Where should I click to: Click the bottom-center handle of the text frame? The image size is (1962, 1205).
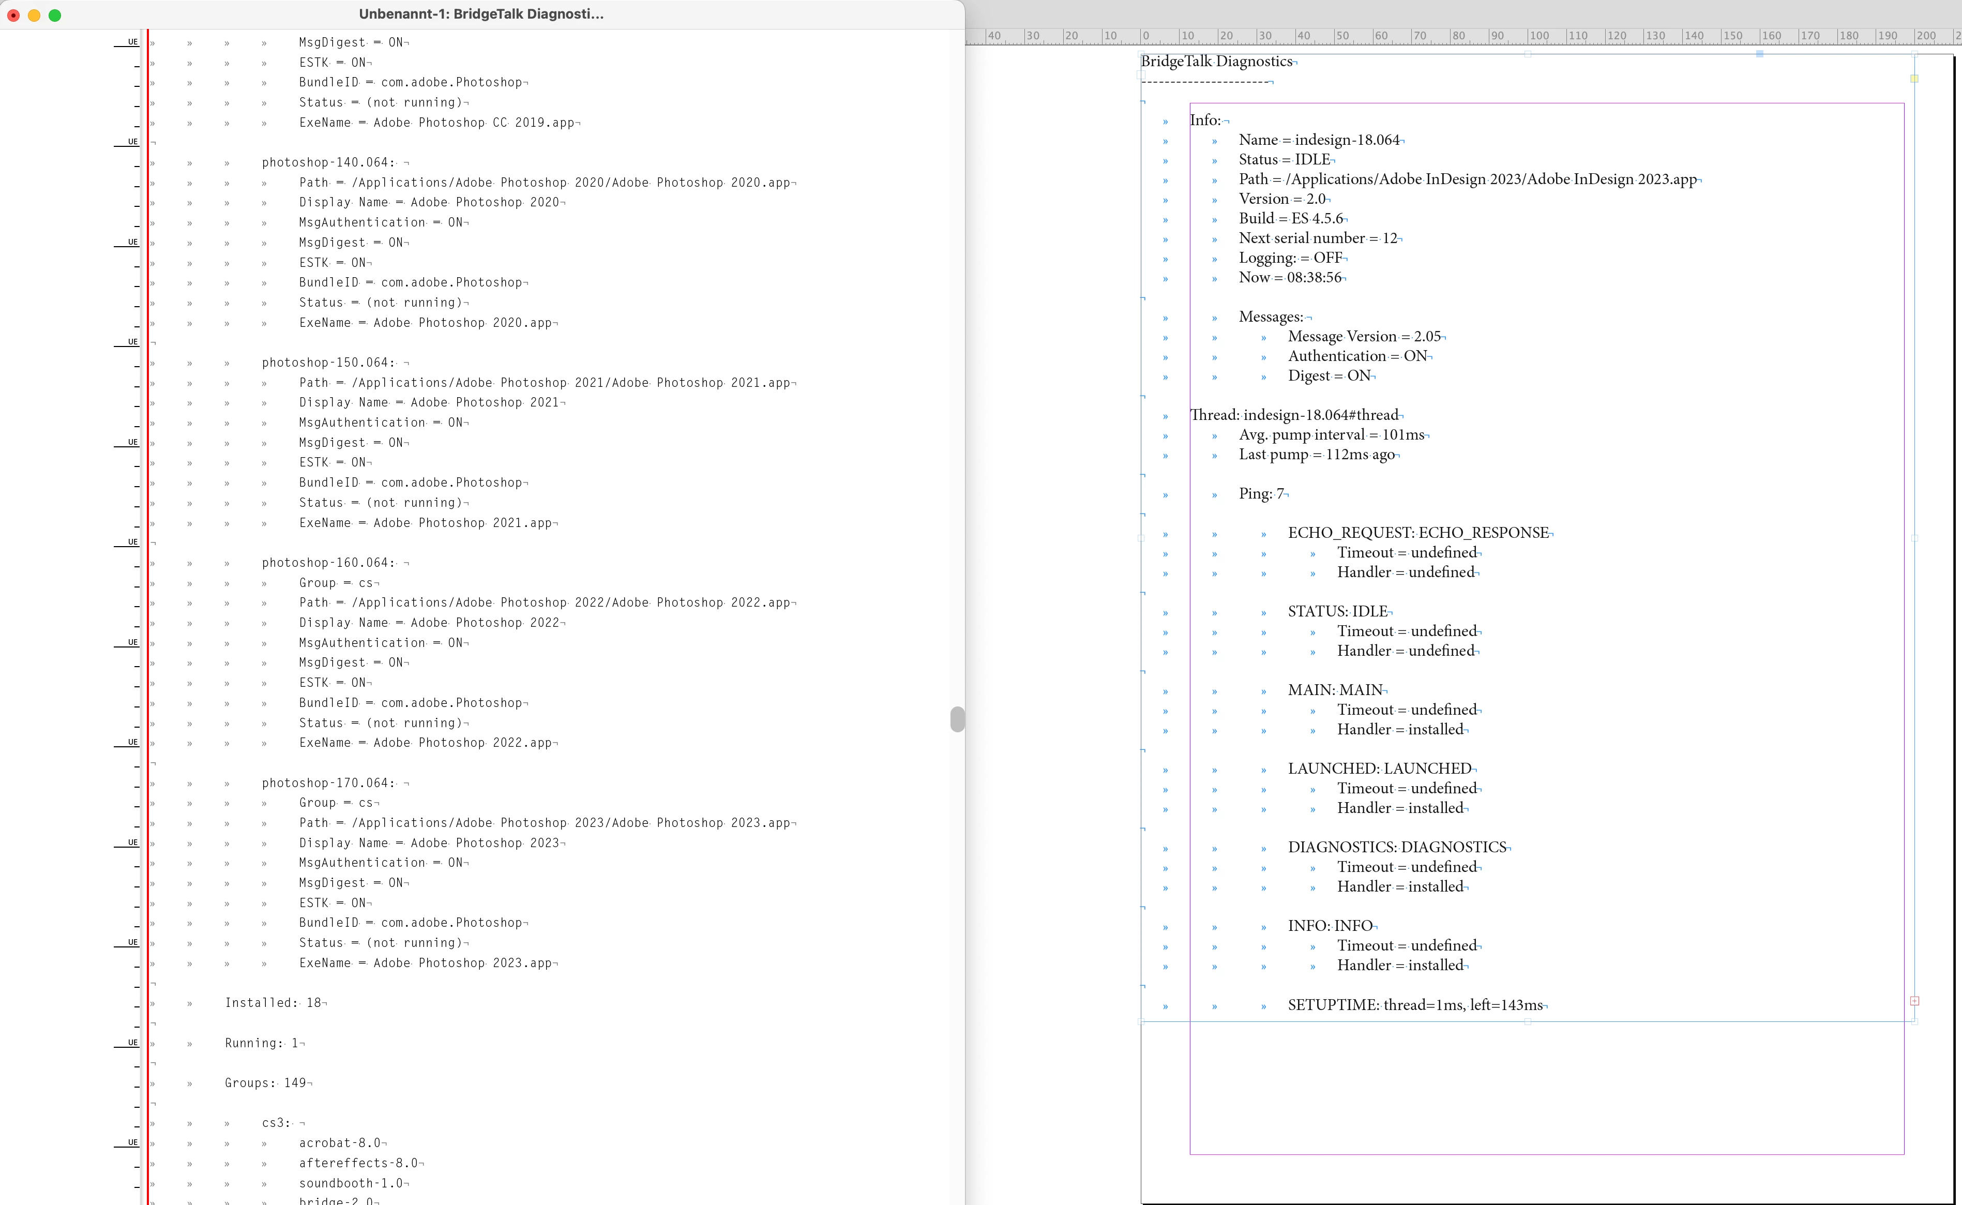[1528, 1021]
